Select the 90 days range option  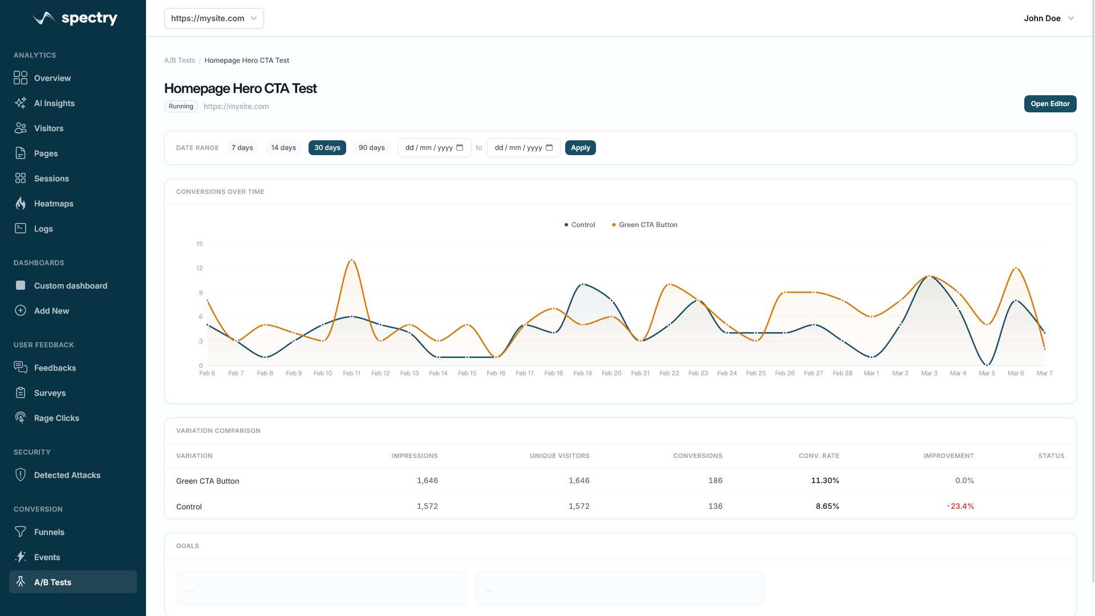371,148
